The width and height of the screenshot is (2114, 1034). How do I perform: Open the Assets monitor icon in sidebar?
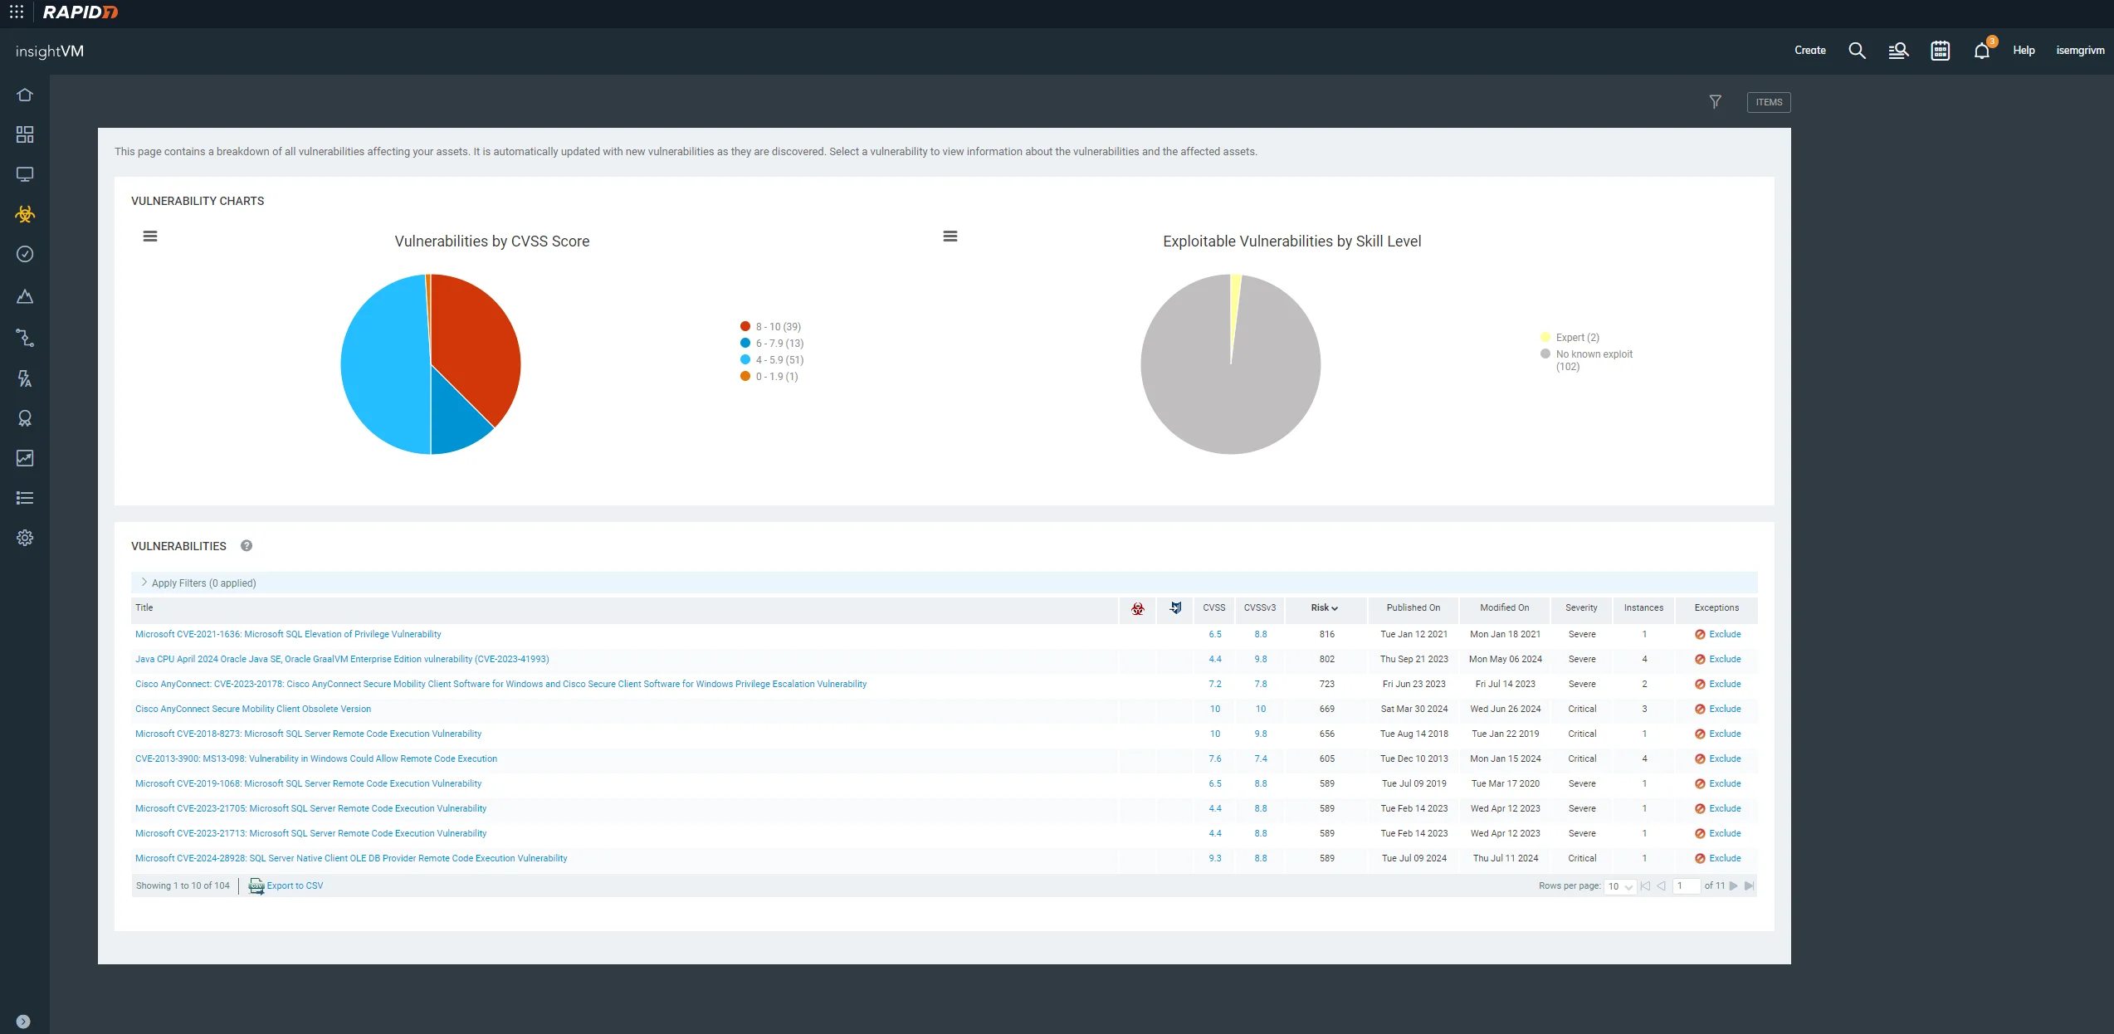(x=25, y=174)
